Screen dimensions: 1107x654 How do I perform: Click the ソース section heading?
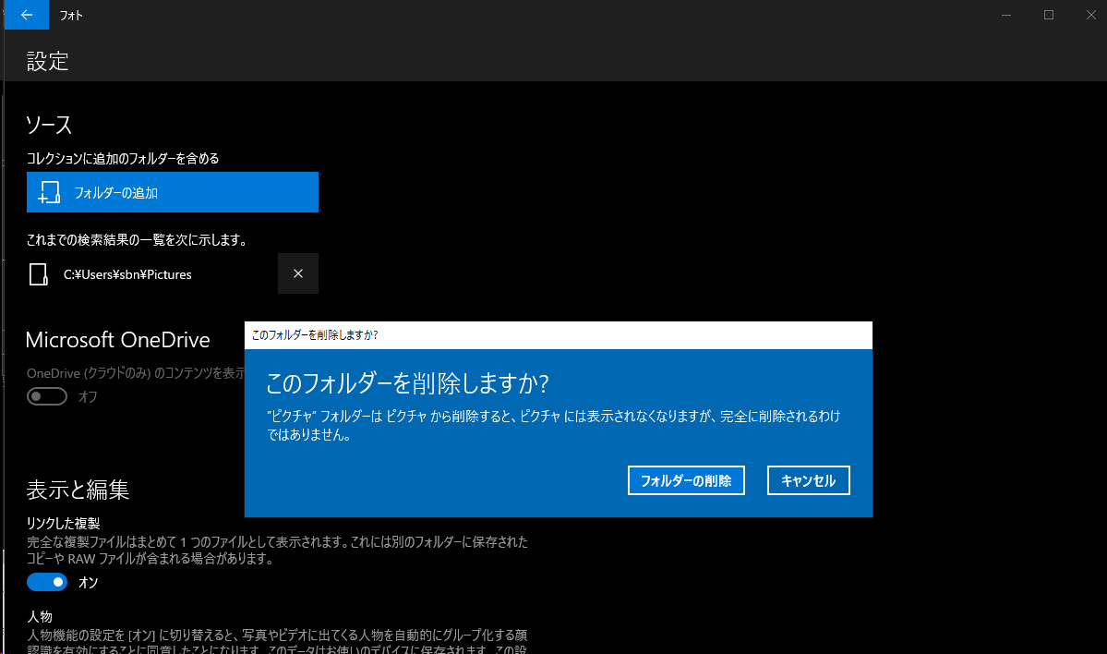(x=49, y=125)
